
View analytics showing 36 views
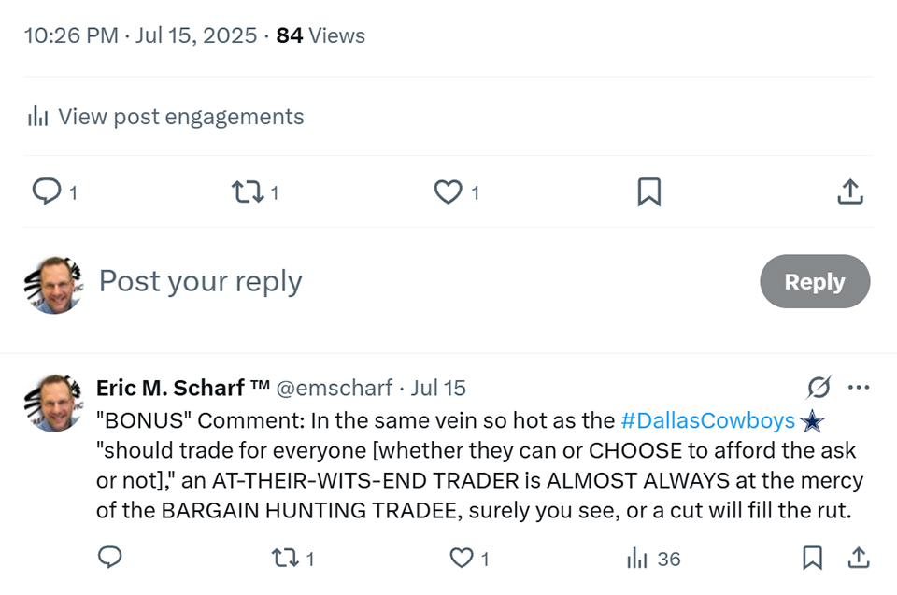tap(653, 559)
